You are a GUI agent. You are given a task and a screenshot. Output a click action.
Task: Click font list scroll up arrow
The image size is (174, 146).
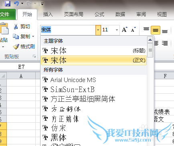pos(150,39)
